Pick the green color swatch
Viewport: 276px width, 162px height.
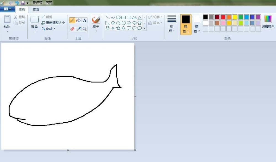coord(241,17)
